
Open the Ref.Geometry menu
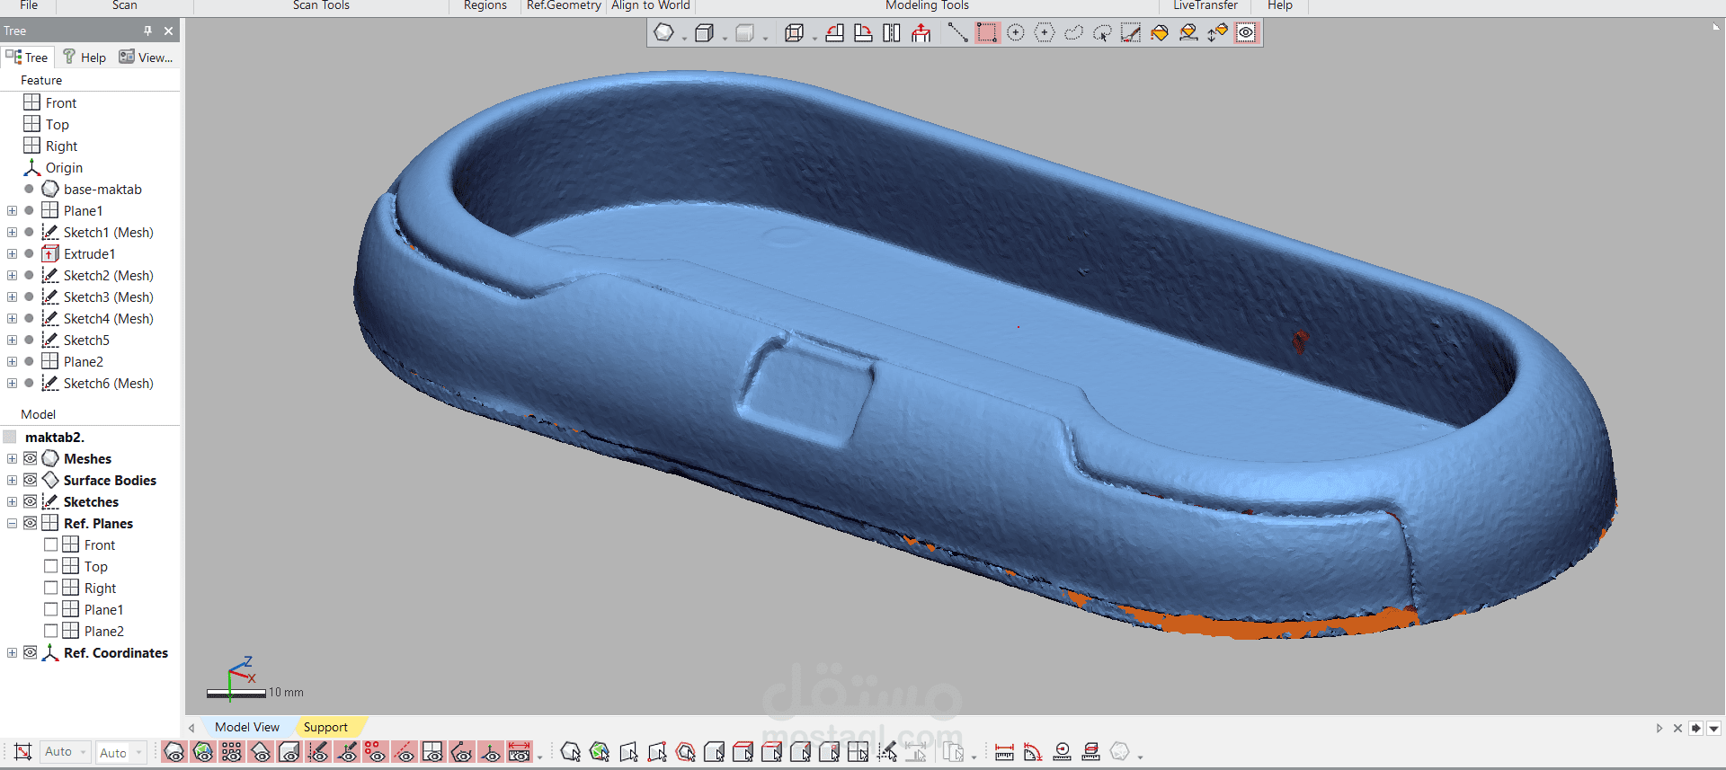tap(564, 5)
